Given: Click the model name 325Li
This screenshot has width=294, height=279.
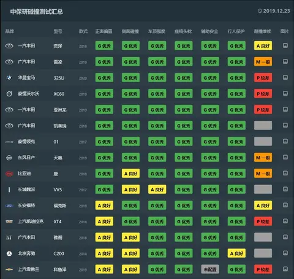Looking at the screenshot, I should point(59,78).
